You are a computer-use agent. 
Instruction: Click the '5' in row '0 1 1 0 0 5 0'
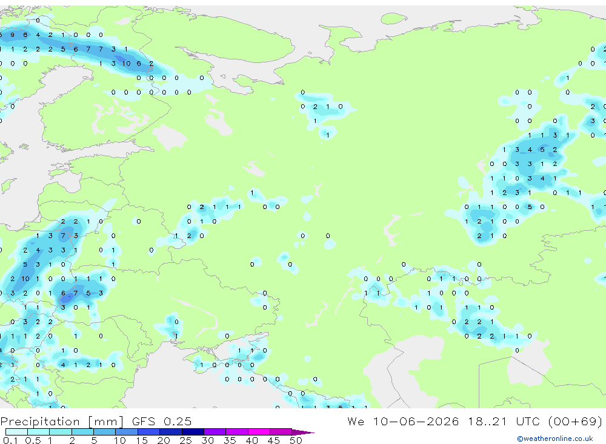[530, 207]
